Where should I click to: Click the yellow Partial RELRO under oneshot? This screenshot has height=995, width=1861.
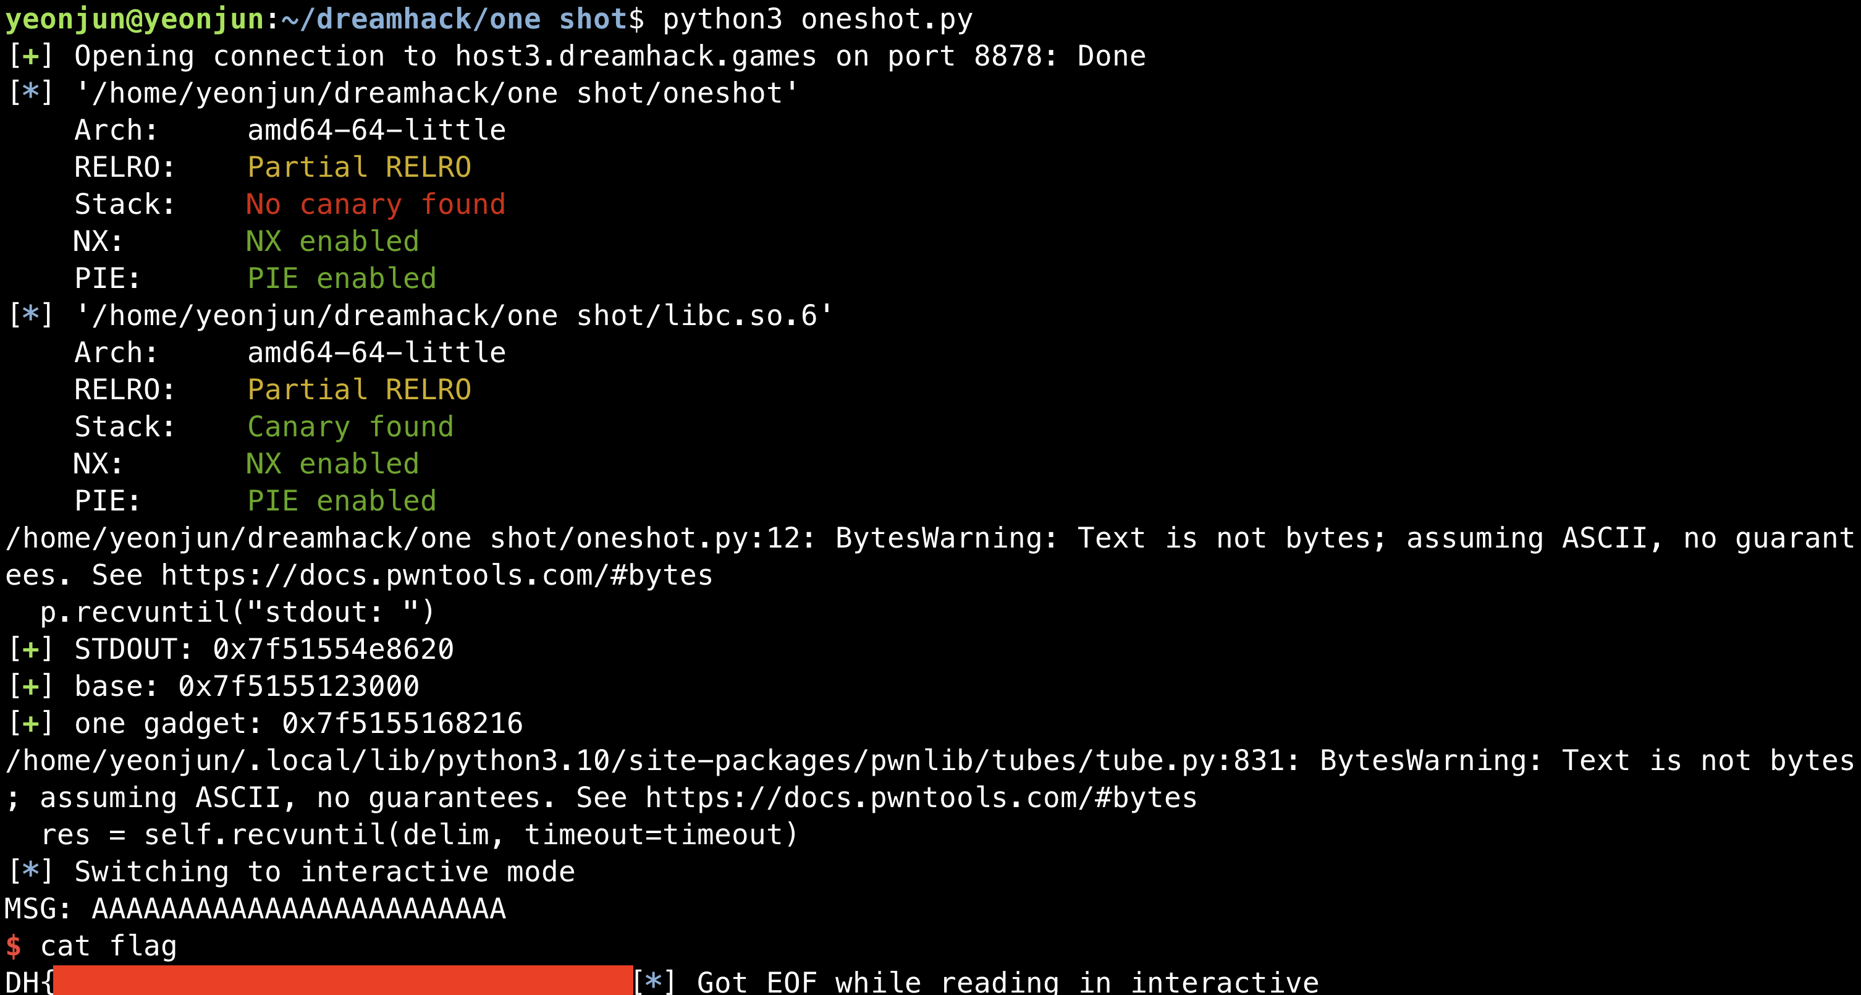(x=359, y=167)
